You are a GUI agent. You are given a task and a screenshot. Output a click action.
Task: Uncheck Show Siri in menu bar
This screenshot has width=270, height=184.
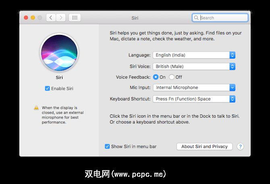[x=107, y=147]
